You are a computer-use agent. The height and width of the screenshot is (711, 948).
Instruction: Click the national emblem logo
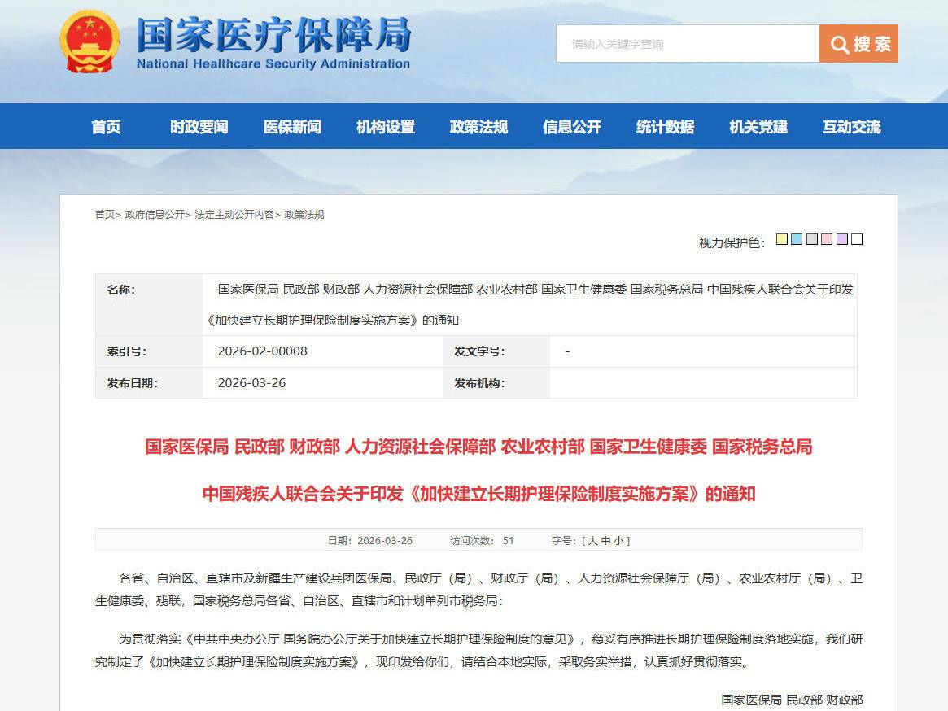[90, 42]
